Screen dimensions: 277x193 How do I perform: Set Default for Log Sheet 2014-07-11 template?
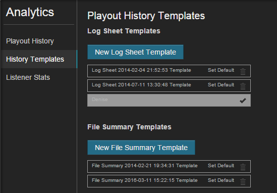pyautogui.click(x=221, y=85)
